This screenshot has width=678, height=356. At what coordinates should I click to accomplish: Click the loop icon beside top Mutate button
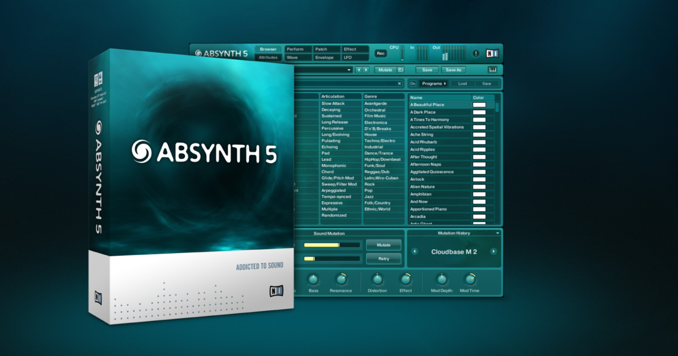(x=401, y=70)
